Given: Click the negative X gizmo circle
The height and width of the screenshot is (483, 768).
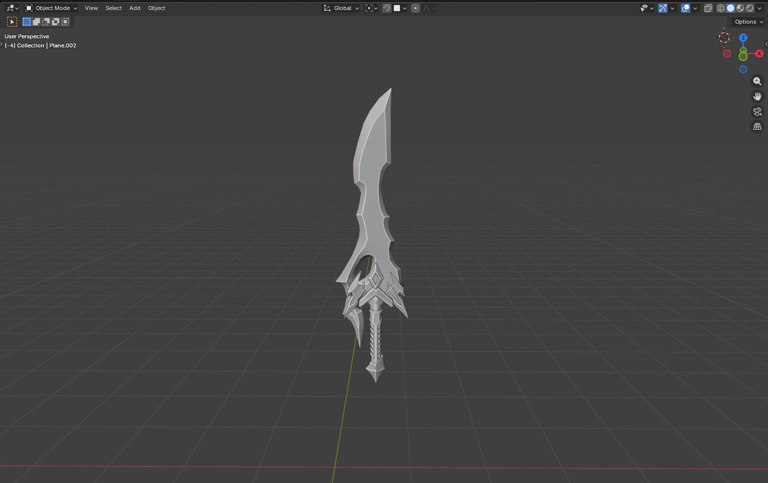Looking at the screenshot, I should [727, 54].
